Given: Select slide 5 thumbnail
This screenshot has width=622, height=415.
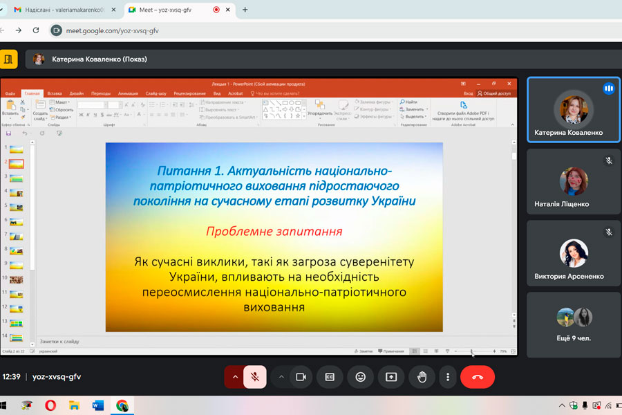Looking at the screenshot, I should tap(17, 207).
